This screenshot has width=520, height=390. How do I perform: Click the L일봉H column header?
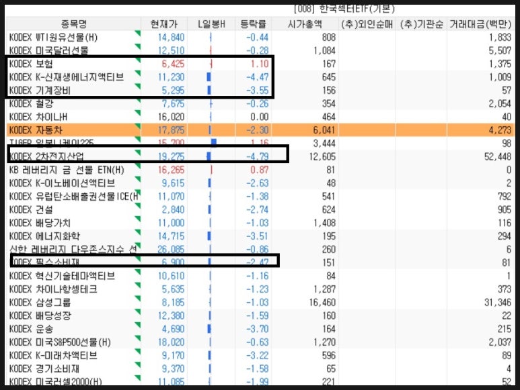(x=211, y=24)
